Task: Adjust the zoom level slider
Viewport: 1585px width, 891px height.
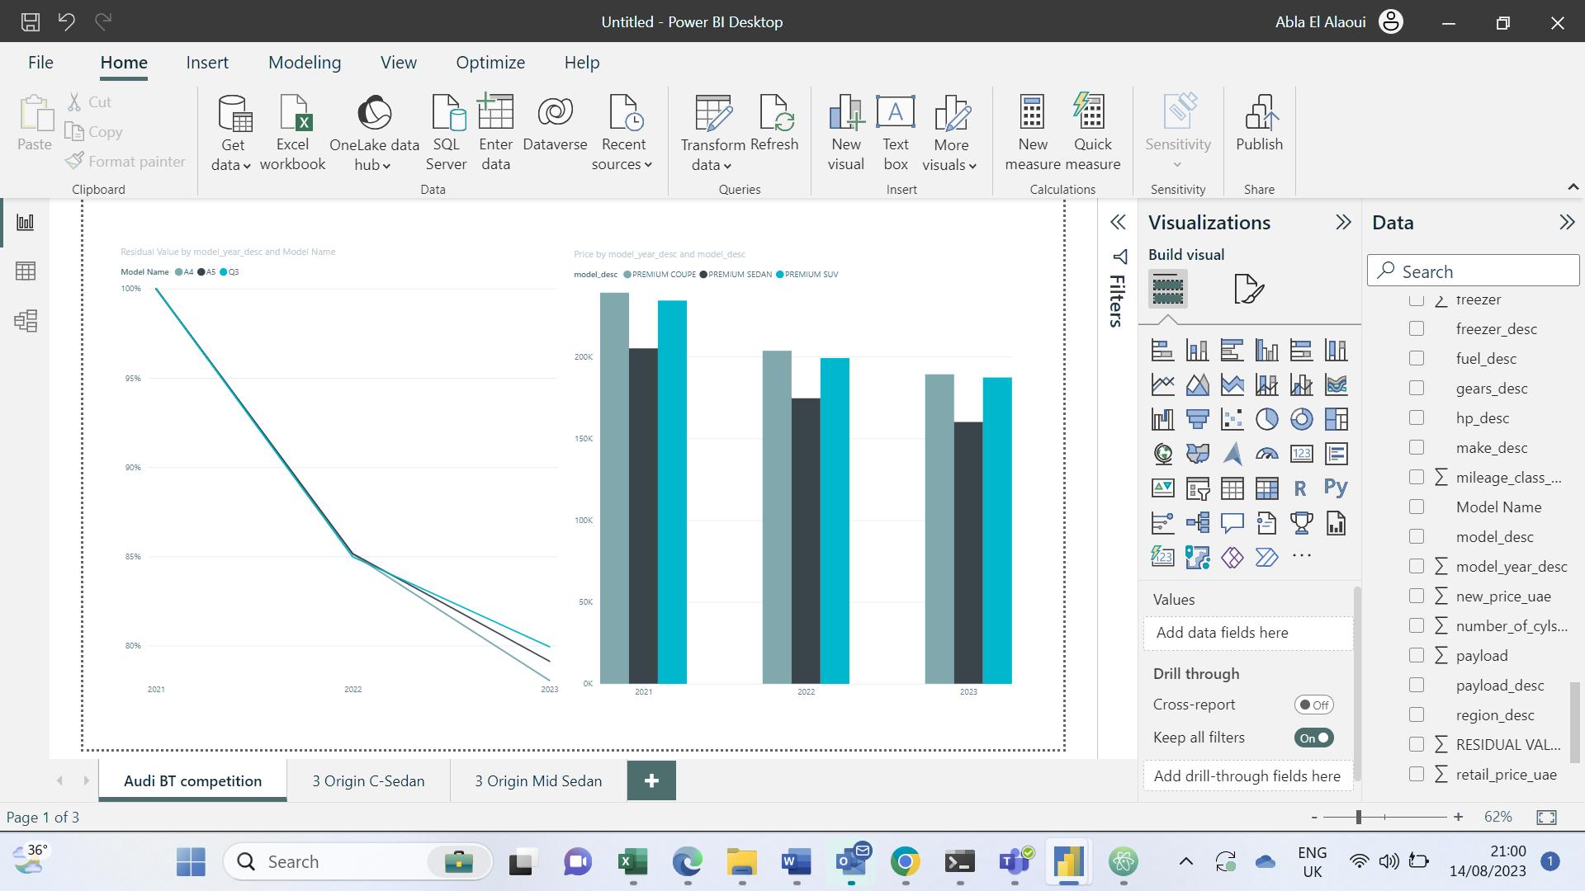Action: [1358, 817]
